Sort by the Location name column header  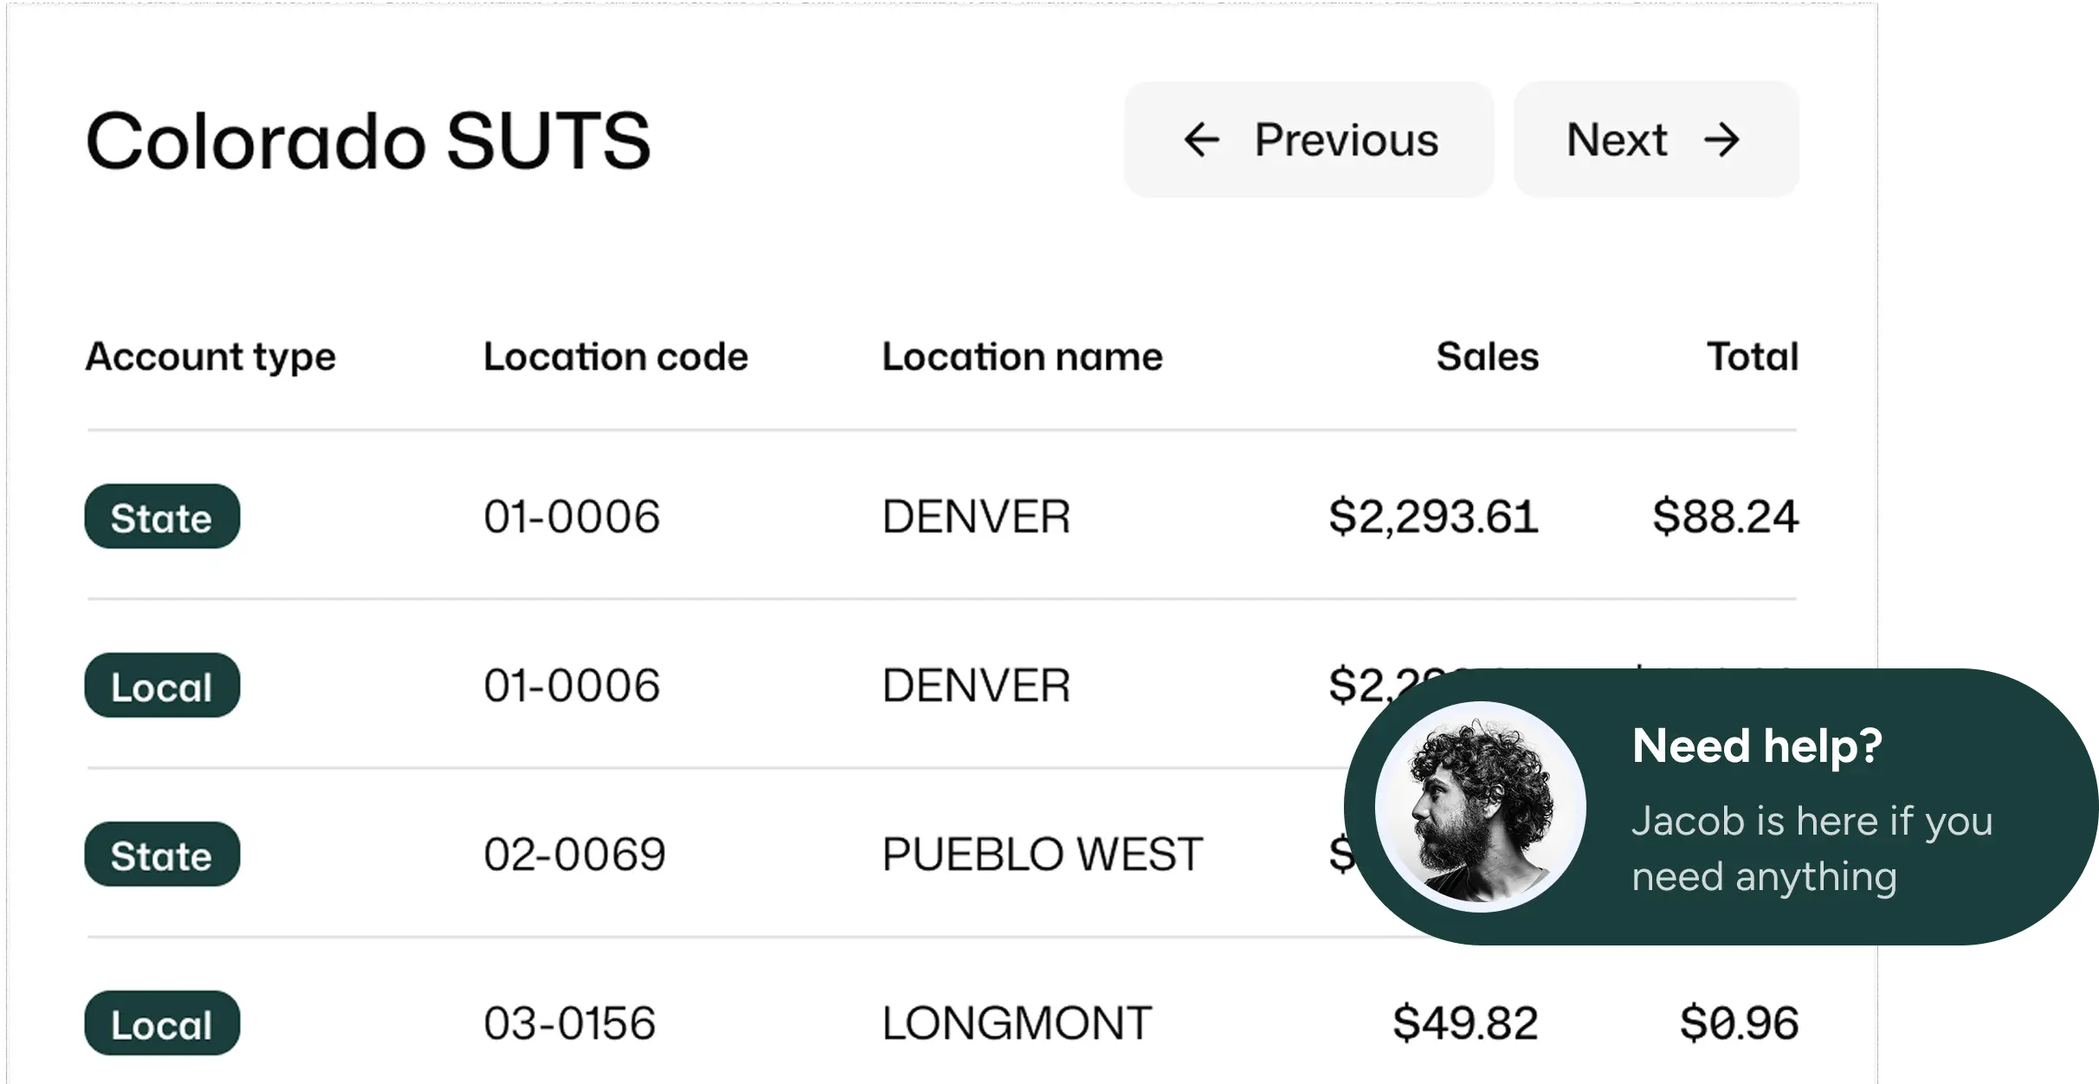click(x=1022, y=357)
